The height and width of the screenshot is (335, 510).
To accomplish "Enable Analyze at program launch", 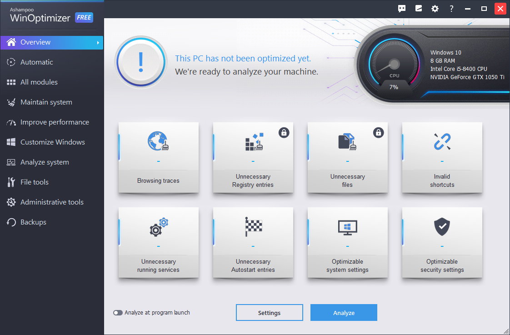I will [x=118, y=312].
